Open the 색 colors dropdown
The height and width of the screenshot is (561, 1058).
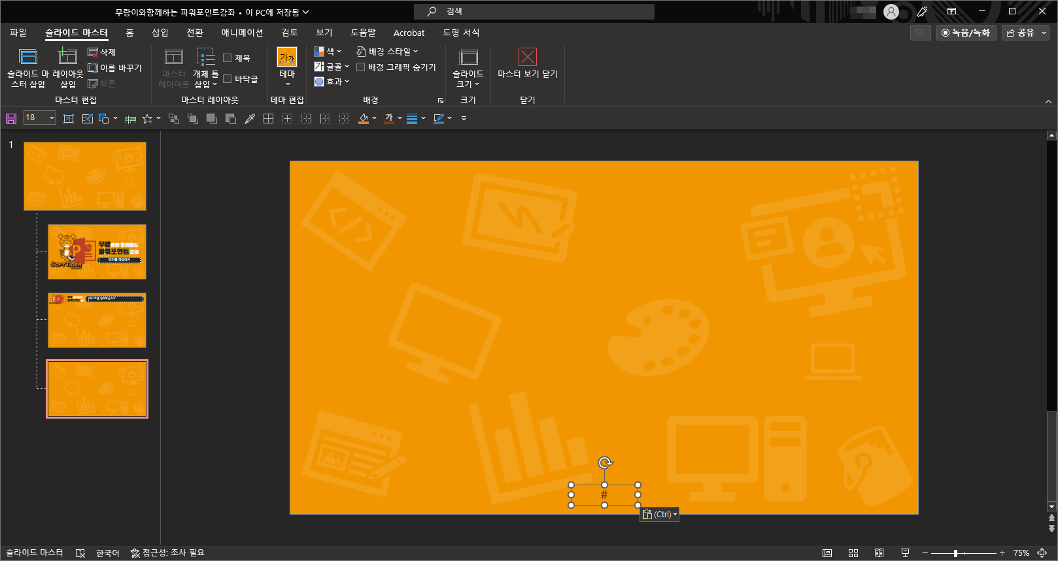328,52
